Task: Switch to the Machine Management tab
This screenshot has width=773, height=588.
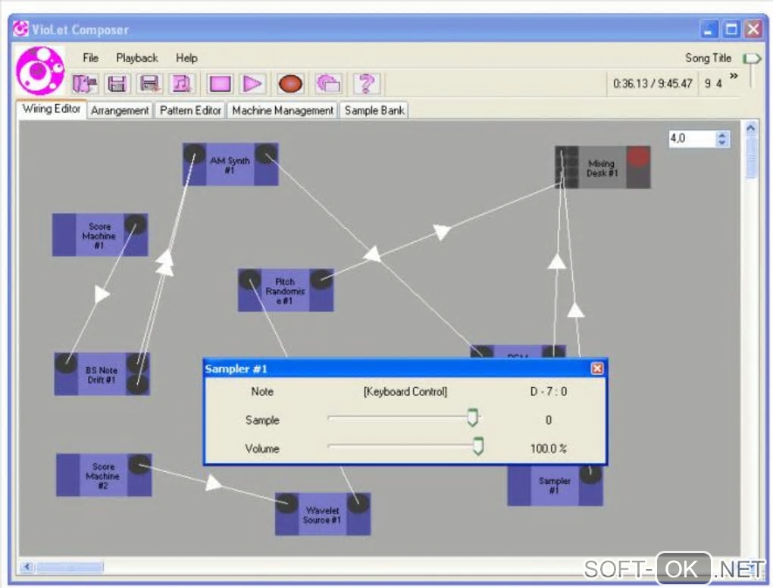Action: click(283, 110)
